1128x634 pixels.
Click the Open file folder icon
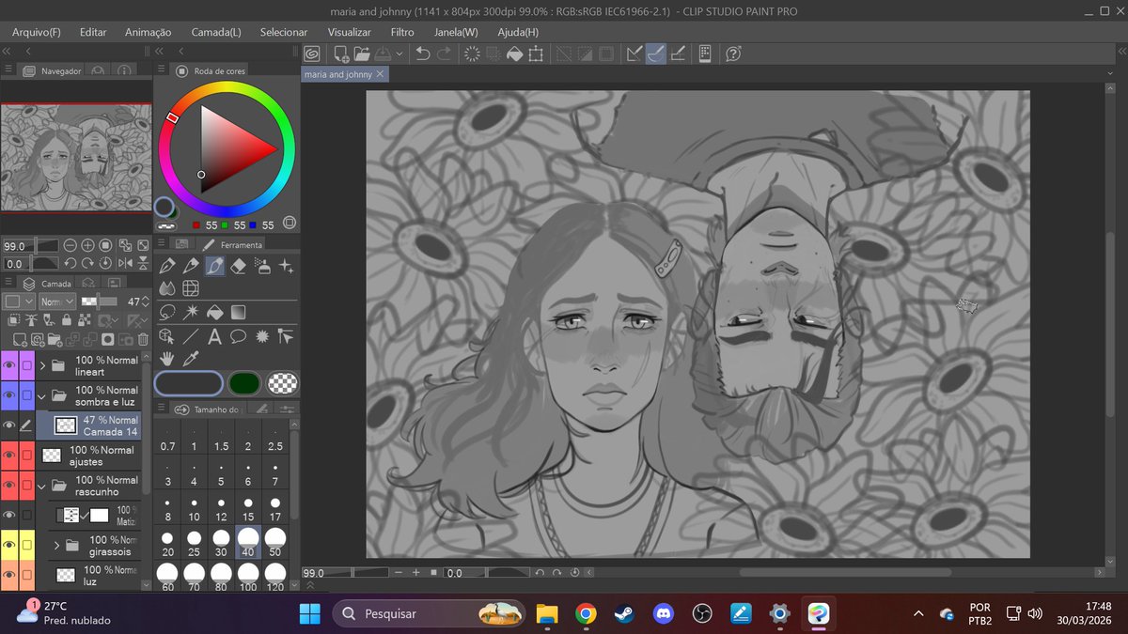pyautogui.click(x=362, y=54)
